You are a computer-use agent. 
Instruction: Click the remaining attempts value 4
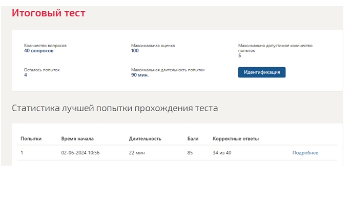pos(26,75)
